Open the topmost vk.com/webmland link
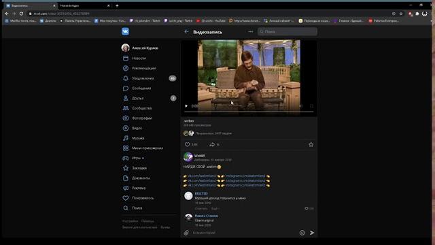 [202, 176]
